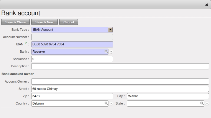Click the empty Description field
Image resolution: width=211 pixels, height=118 pixels.
[120, 66]
